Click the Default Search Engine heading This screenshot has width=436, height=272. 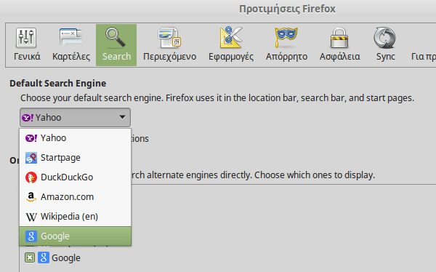click(x=58, y=83)
